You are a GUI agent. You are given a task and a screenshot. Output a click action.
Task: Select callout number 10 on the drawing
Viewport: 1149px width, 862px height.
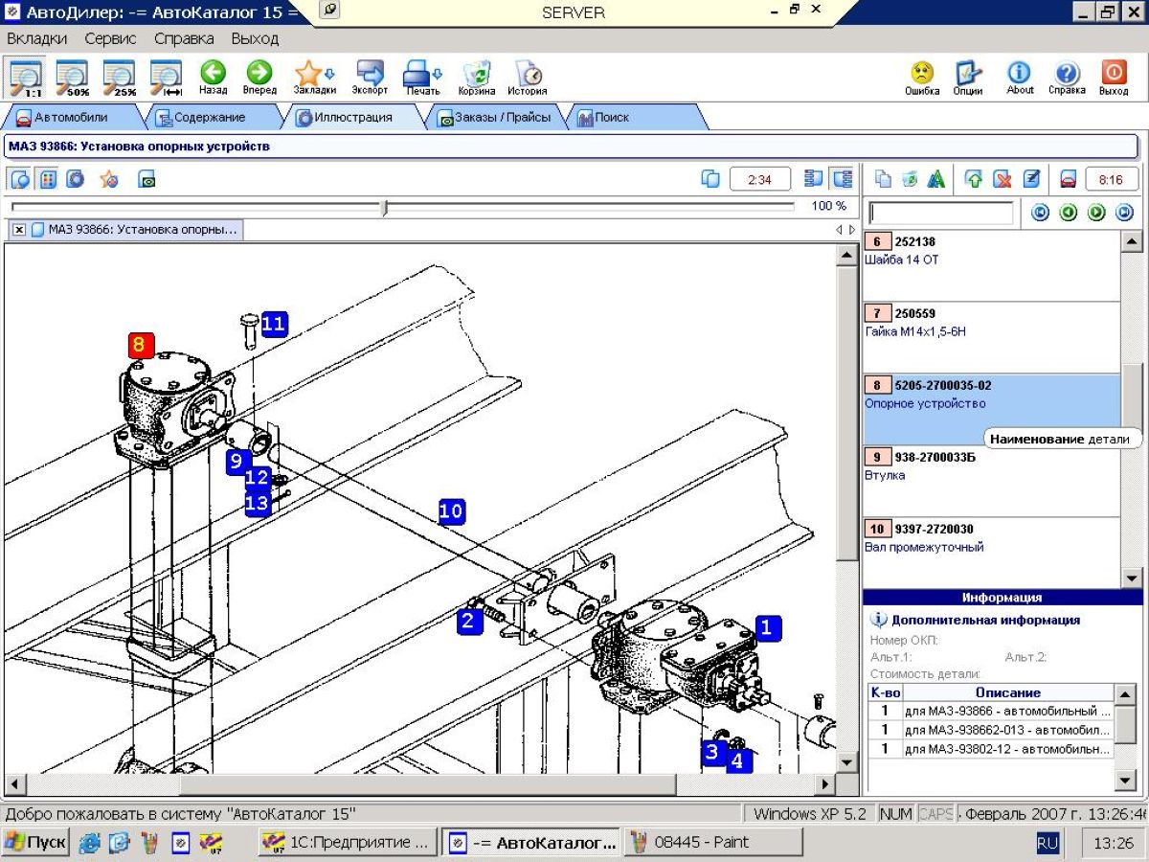tap(451, 511)
